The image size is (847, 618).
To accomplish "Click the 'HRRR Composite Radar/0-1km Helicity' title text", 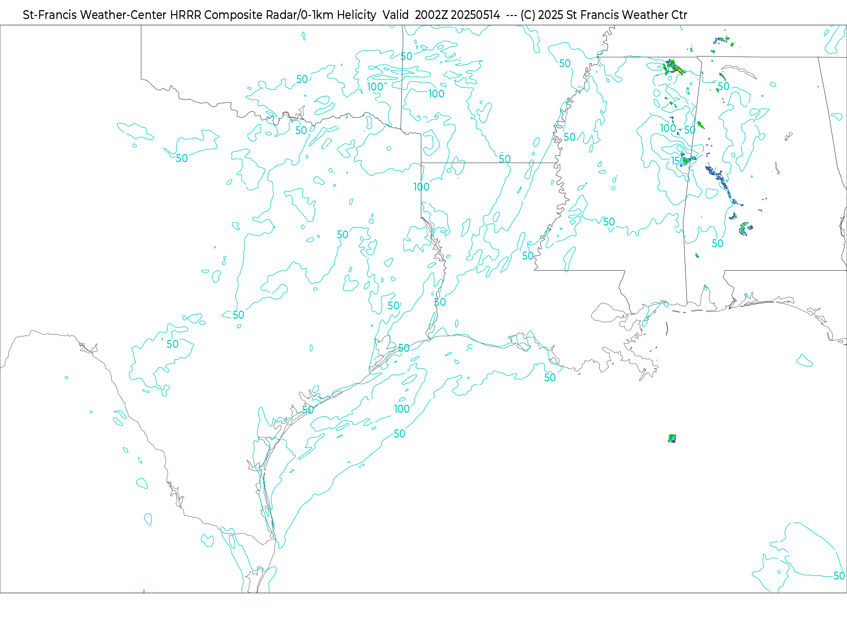I will tap(273, 15).
